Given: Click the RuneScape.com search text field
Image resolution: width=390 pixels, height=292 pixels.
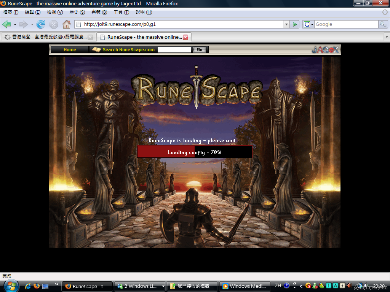Looking at the screenshot, I should 174,50.
